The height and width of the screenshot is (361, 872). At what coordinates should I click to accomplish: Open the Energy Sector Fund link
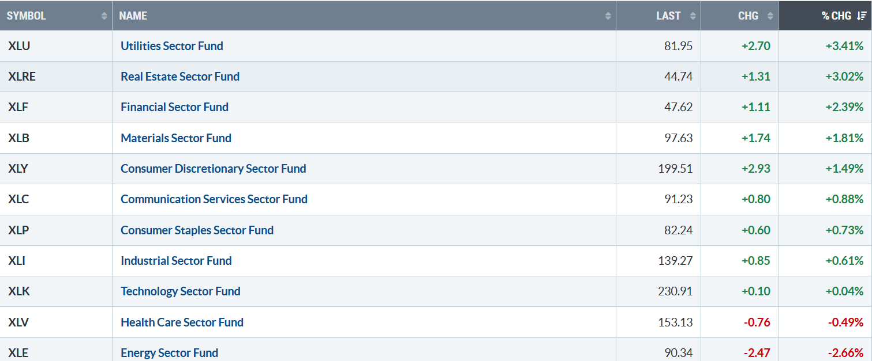coord(170,353)
